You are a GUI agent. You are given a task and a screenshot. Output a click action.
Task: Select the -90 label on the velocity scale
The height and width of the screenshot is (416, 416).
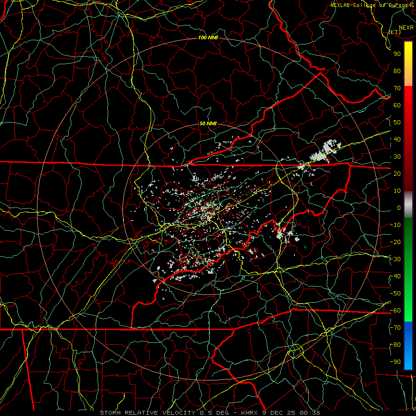pos(395,362)
